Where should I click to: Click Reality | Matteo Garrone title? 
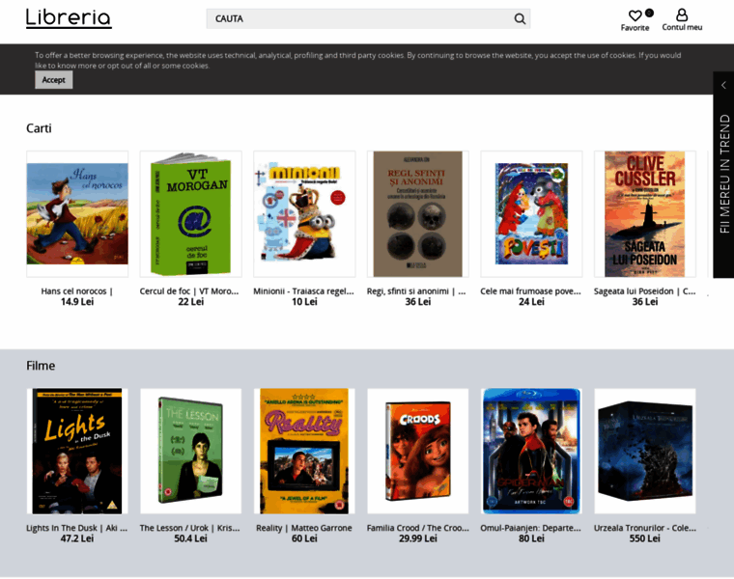304,528
